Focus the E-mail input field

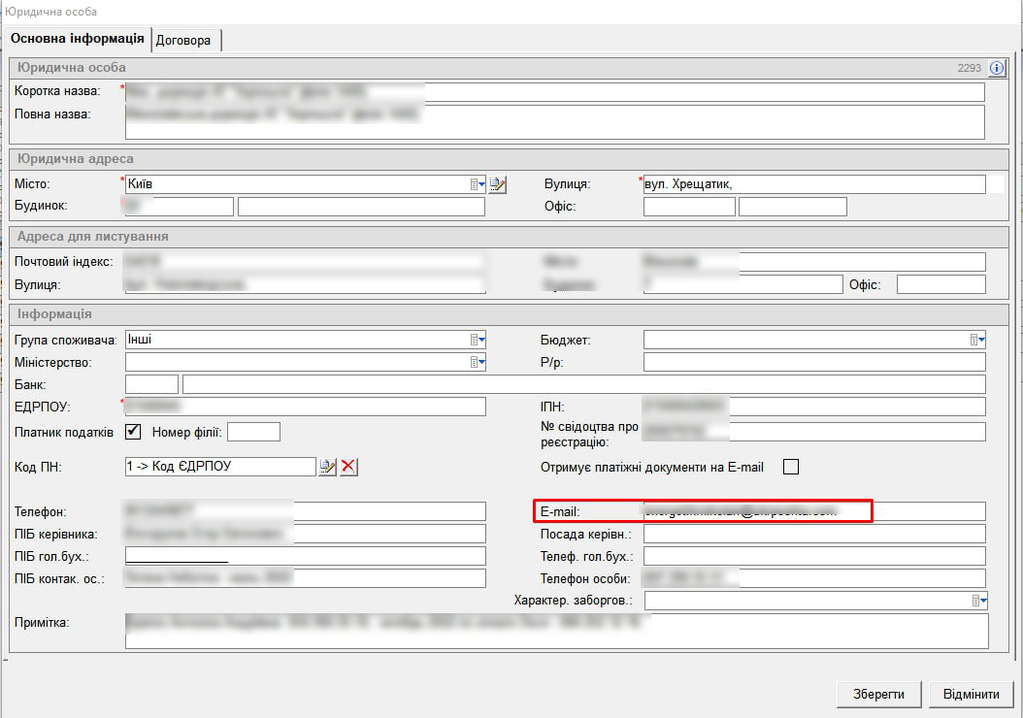point(813,511)
